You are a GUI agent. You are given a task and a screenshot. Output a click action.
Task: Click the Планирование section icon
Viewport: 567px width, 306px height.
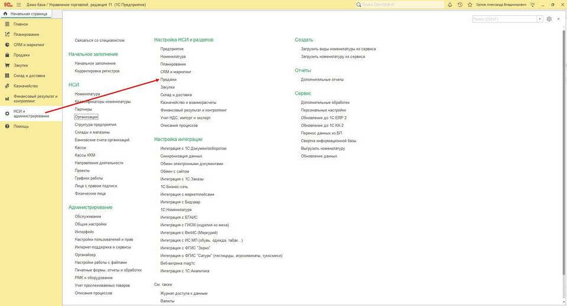click(7, 34)
